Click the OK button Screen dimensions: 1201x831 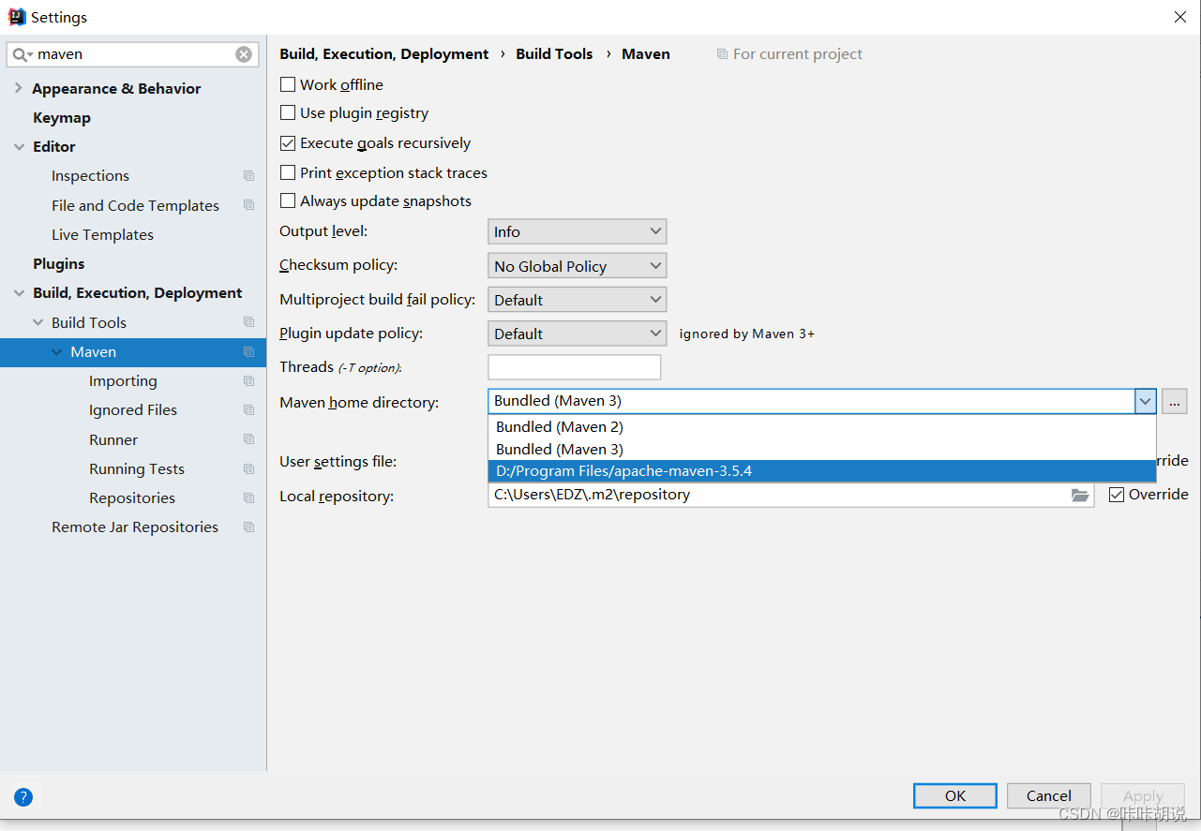[x=955, y=795]
